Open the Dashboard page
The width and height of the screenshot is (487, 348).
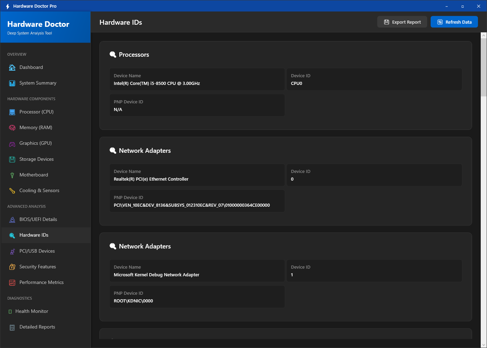[46, 67]
